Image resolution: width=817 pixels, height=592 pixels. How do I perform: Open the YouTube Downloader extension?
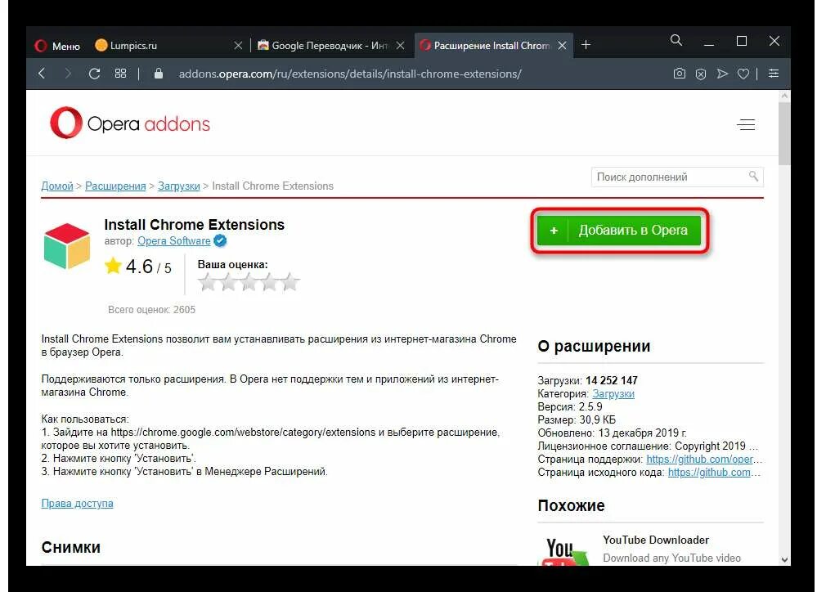pyautogui.click(x=655, y=540)
